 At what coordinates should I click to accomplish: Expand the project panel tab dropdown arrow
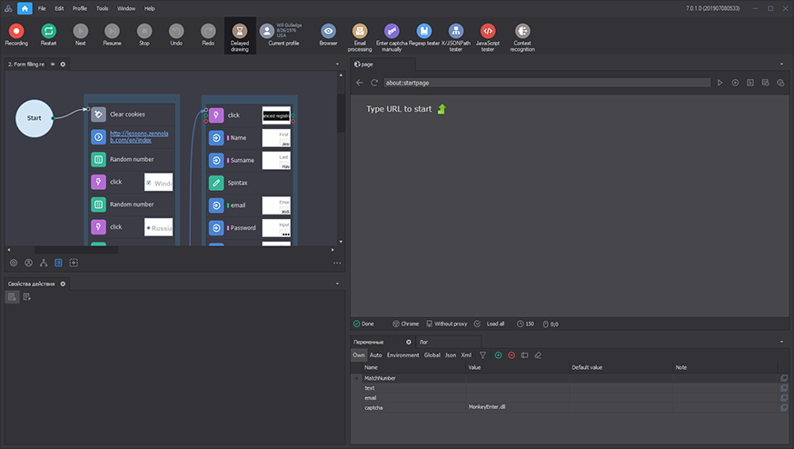[x=337, y=65]
